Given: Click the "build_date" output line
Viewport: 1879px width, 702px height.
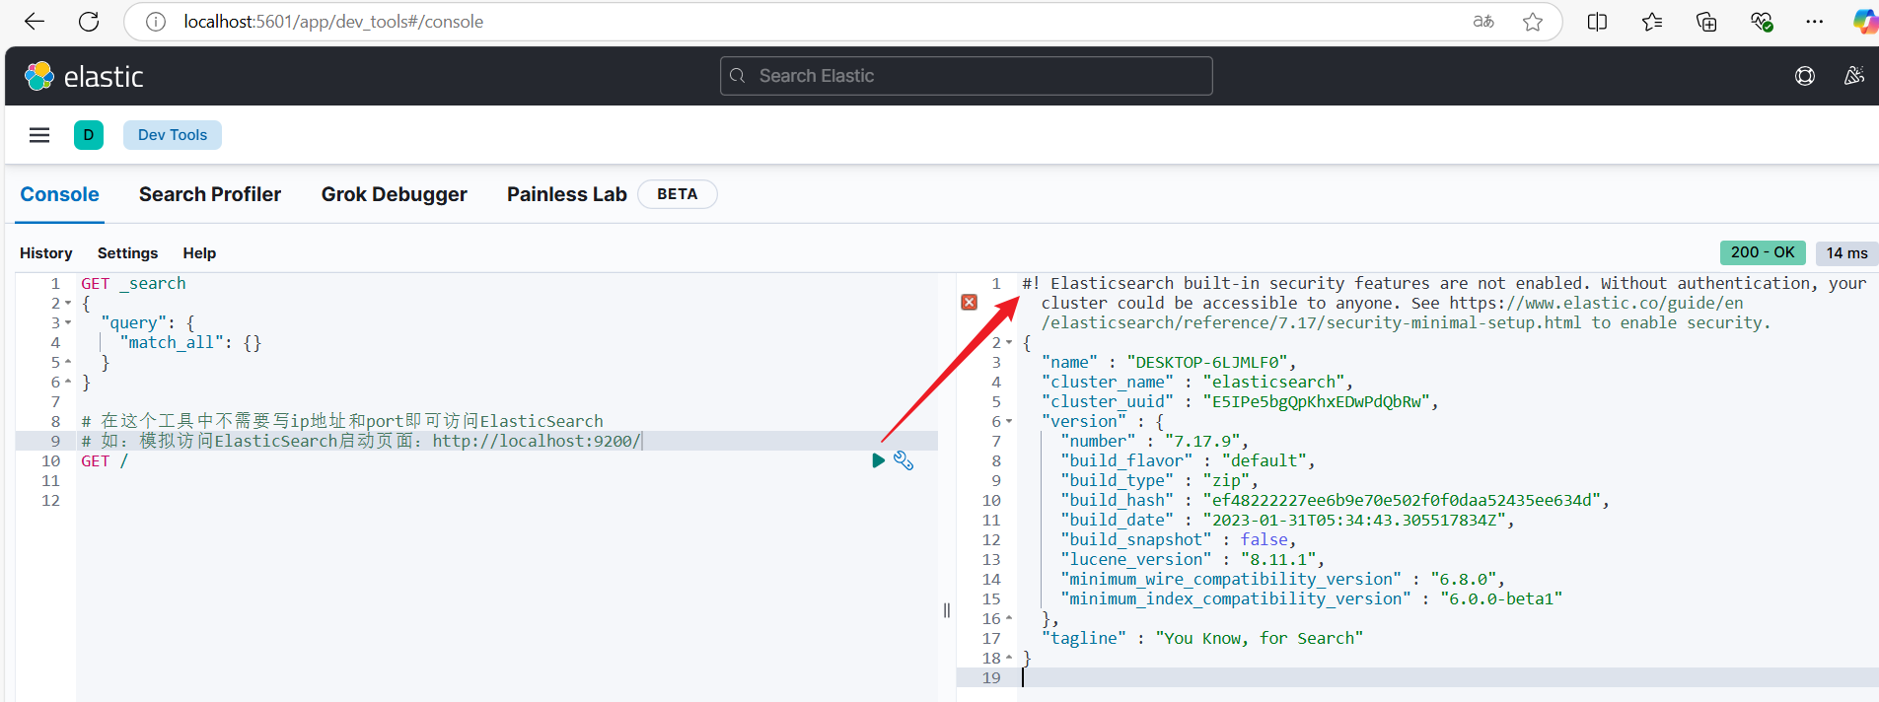Looking at the screenshot, I should (x=1287, y=520).
